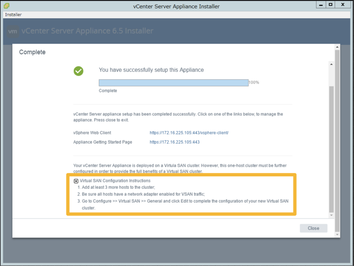The image size is (354, 266).
Task: Click the 'vSphere Web Client' label
Action: tap(92, 133)
